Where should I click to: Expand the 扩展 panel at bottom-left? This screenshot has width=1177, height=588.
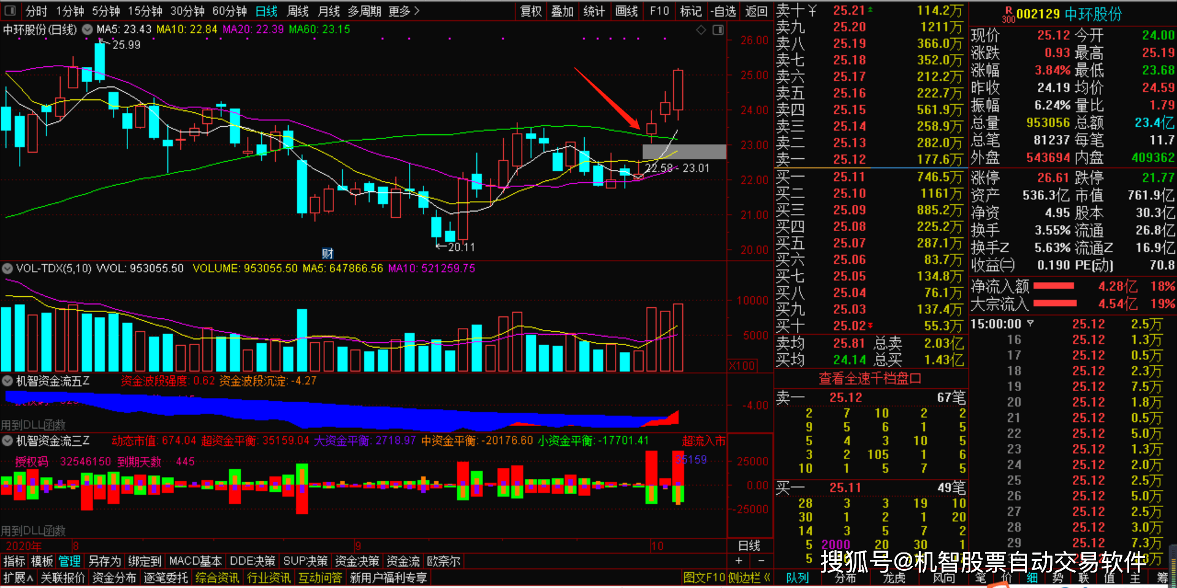[x=18, y=578]
